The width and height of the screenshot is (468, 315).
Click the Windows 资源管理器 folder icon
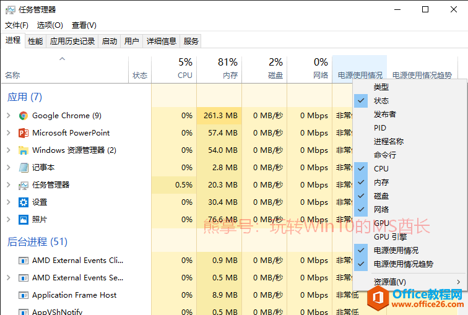[x=24, y=150]
